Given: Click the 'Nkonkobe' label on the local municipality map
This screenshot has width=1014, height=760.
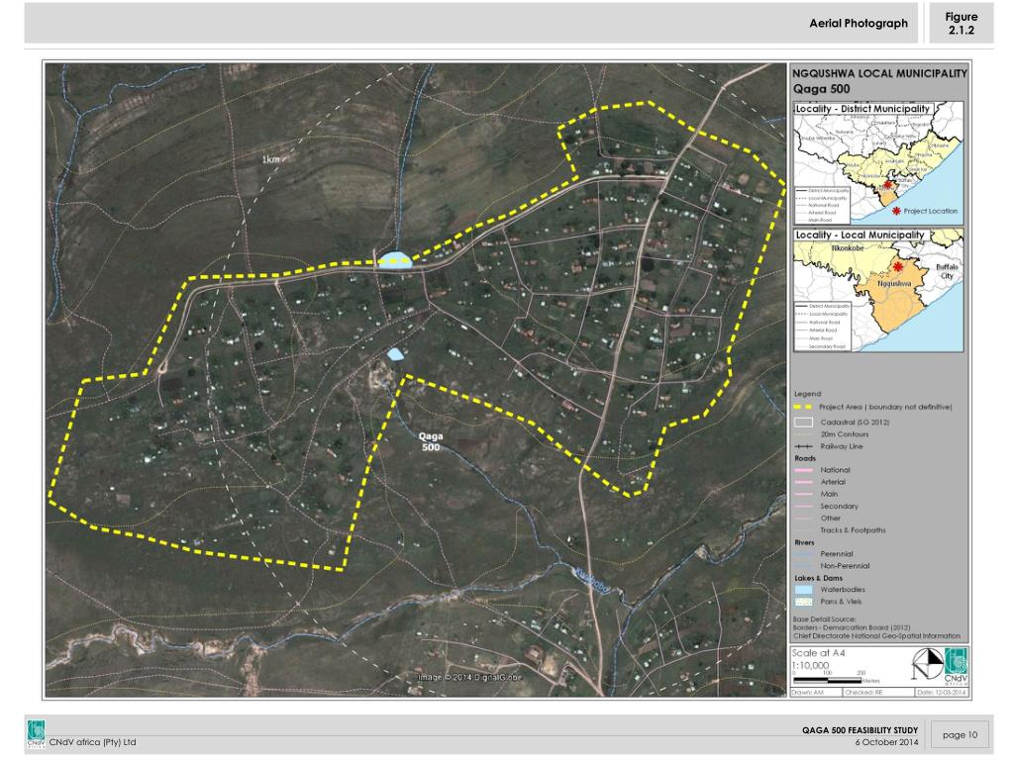Looking at the screenshot, I should click(x=848, y=248).
